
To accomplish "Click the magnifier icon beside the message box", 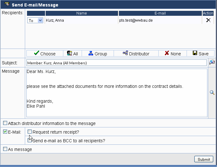I will [212, 92].
